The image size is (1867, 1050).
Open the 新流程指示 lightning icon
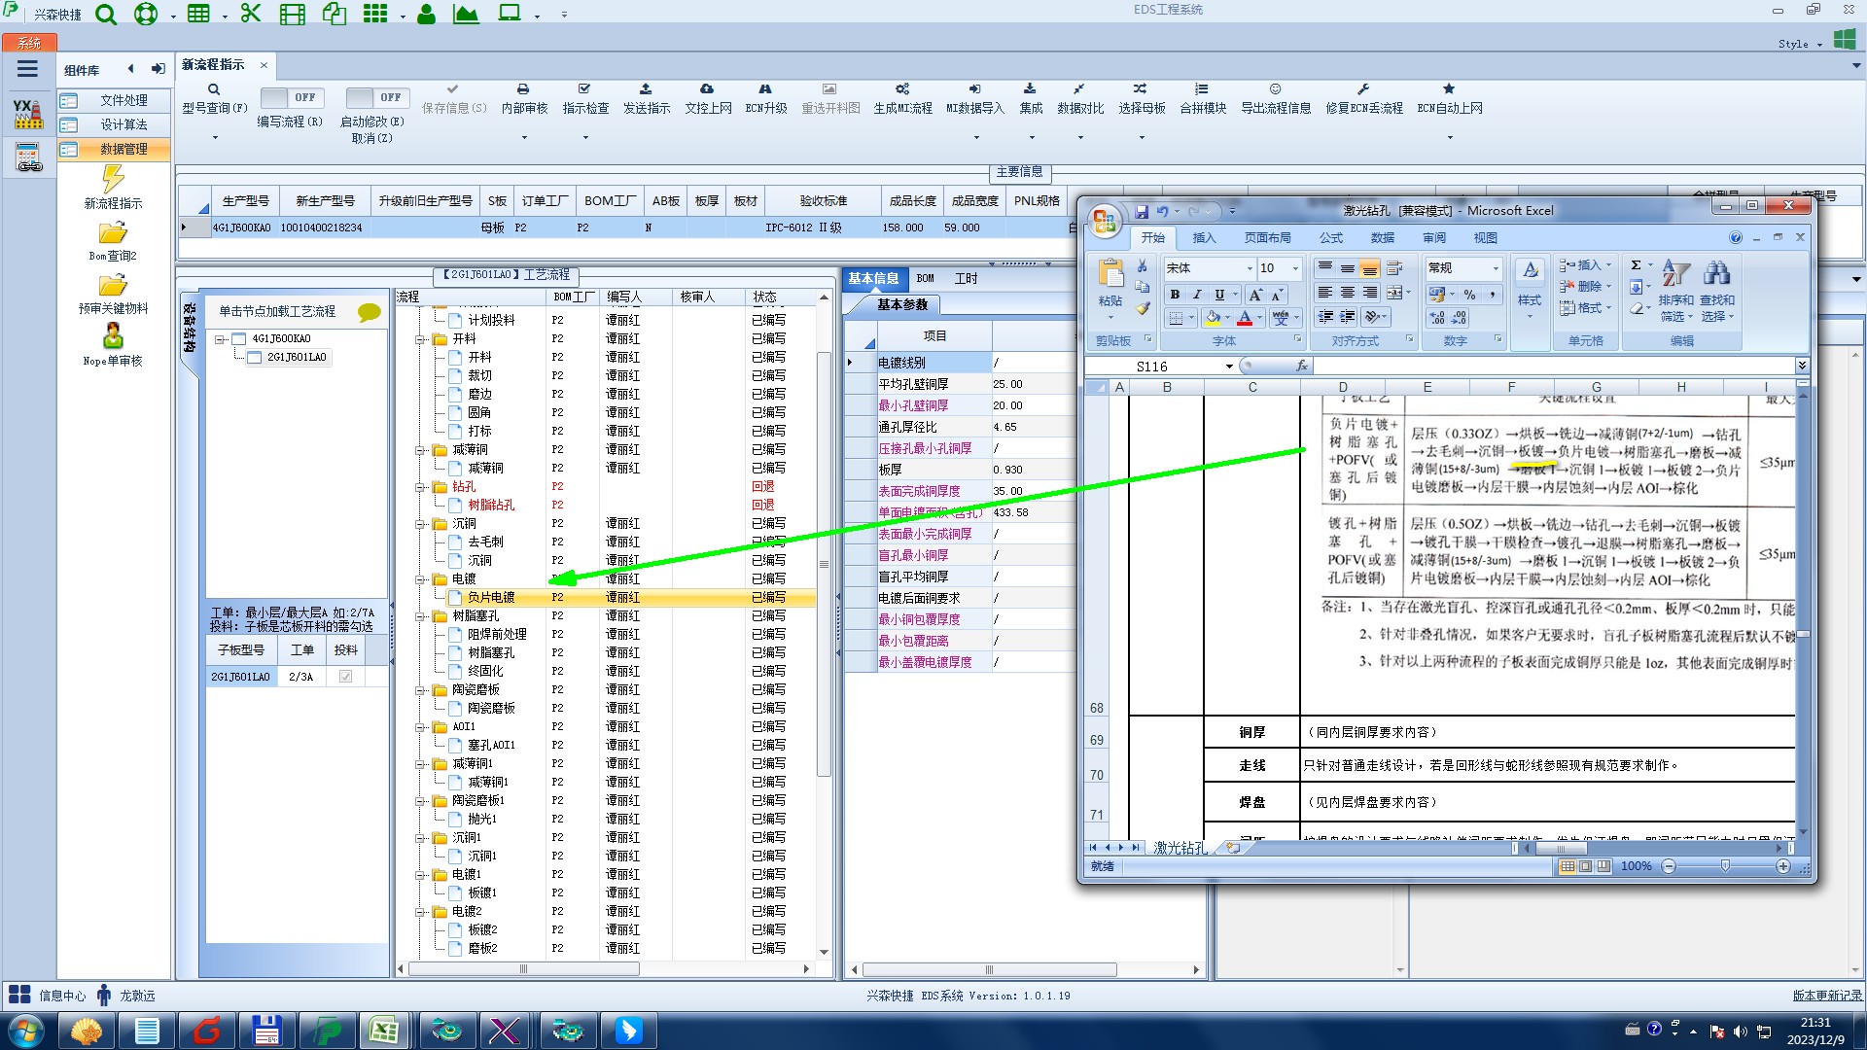tap(113, 179)
